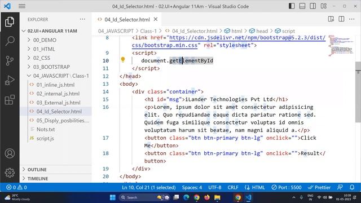Toggle primary side bar layout icon

(292, 6)
